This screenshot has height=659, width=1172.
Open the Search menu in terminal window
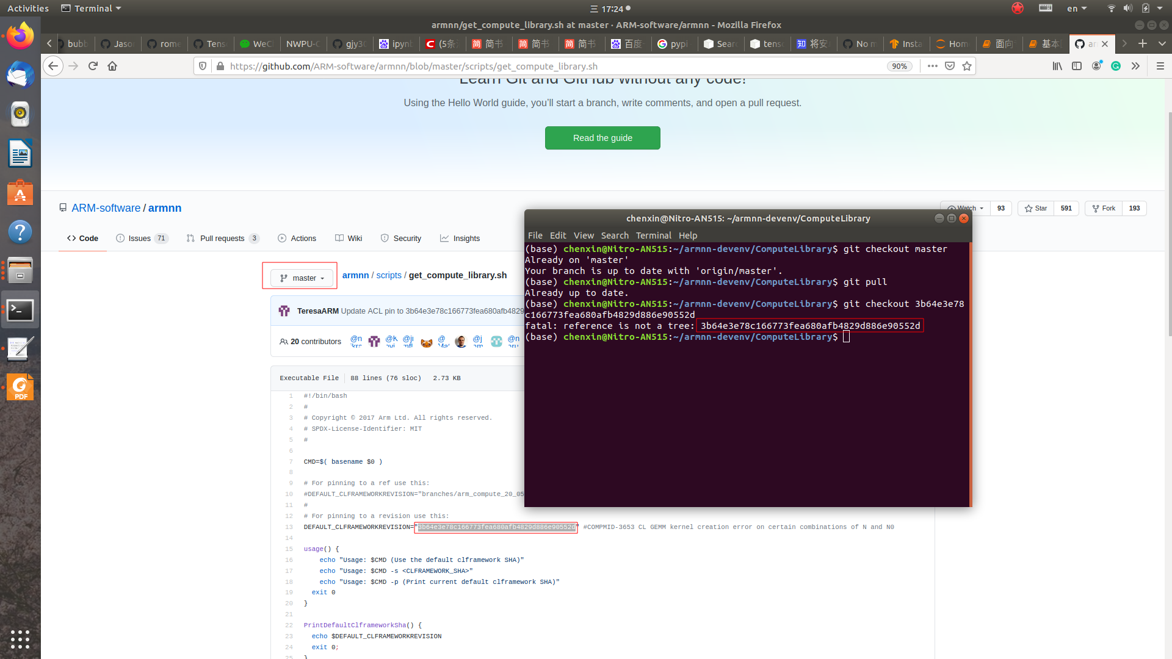pyautogui.click(x=615, y=236)
